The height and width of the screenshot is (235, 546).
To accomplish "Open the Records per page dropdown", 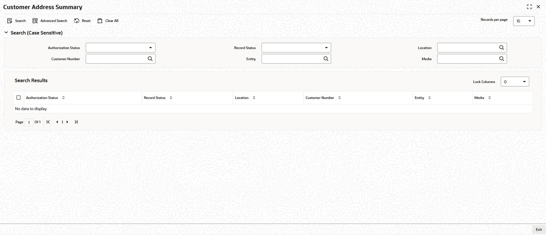I will pyautogui.click(x=524, y=21).
